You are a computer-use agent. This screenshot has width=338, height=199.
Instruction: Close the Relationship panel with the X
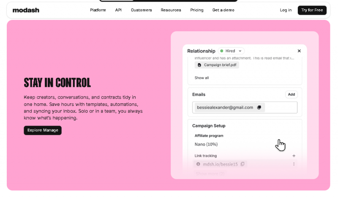point(299,51)
